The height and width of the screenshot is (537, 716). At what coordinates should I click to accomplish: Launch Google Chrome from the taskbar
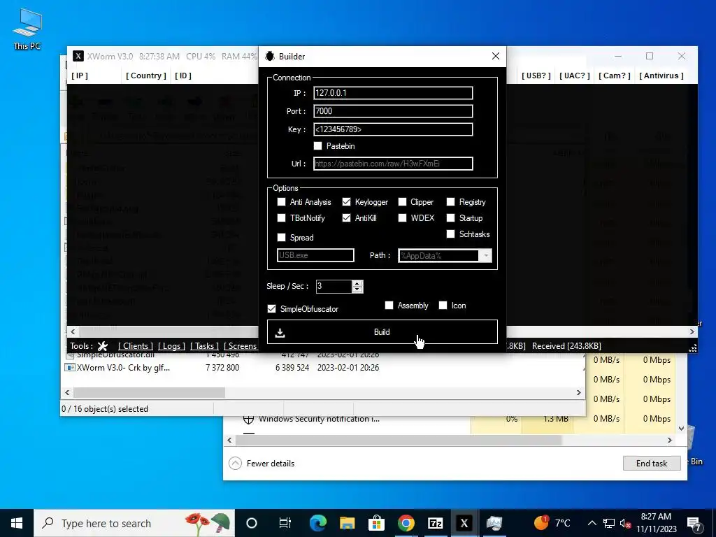(406, 523)
